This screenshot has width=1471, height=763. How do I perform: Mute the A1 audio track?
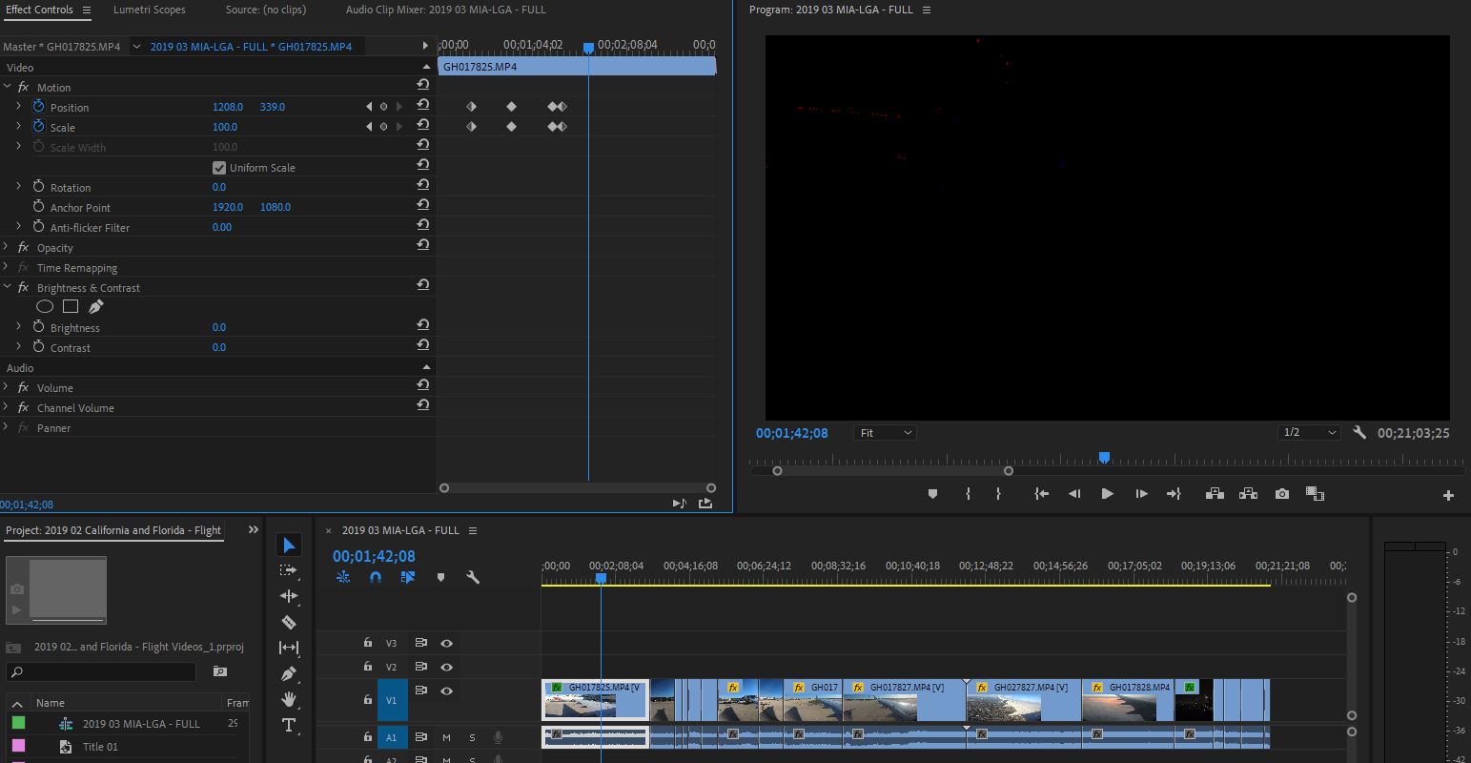tap(445, 736)
